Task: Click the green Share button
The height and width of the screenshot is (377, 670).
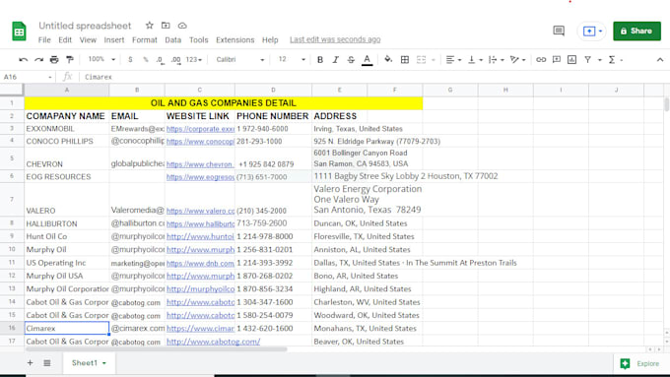Action: pos(636,31)
